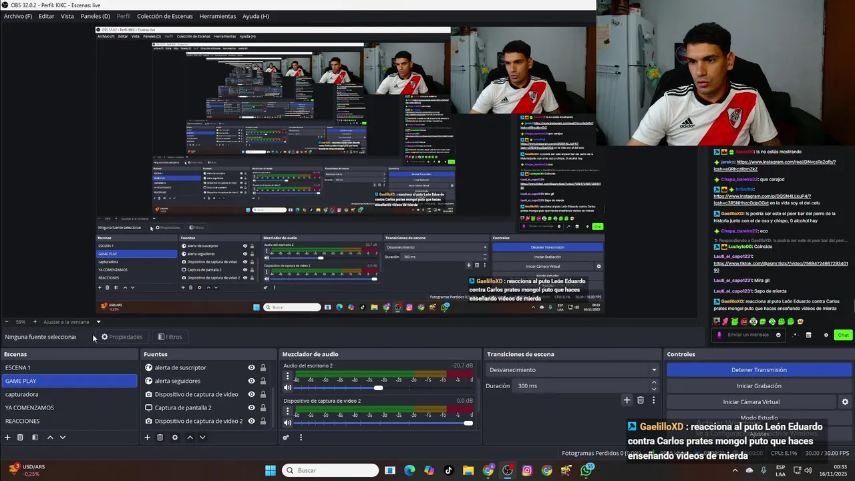Hide alerta seguidores source
The height and width of the screenshot is (481, 855).
251,381
